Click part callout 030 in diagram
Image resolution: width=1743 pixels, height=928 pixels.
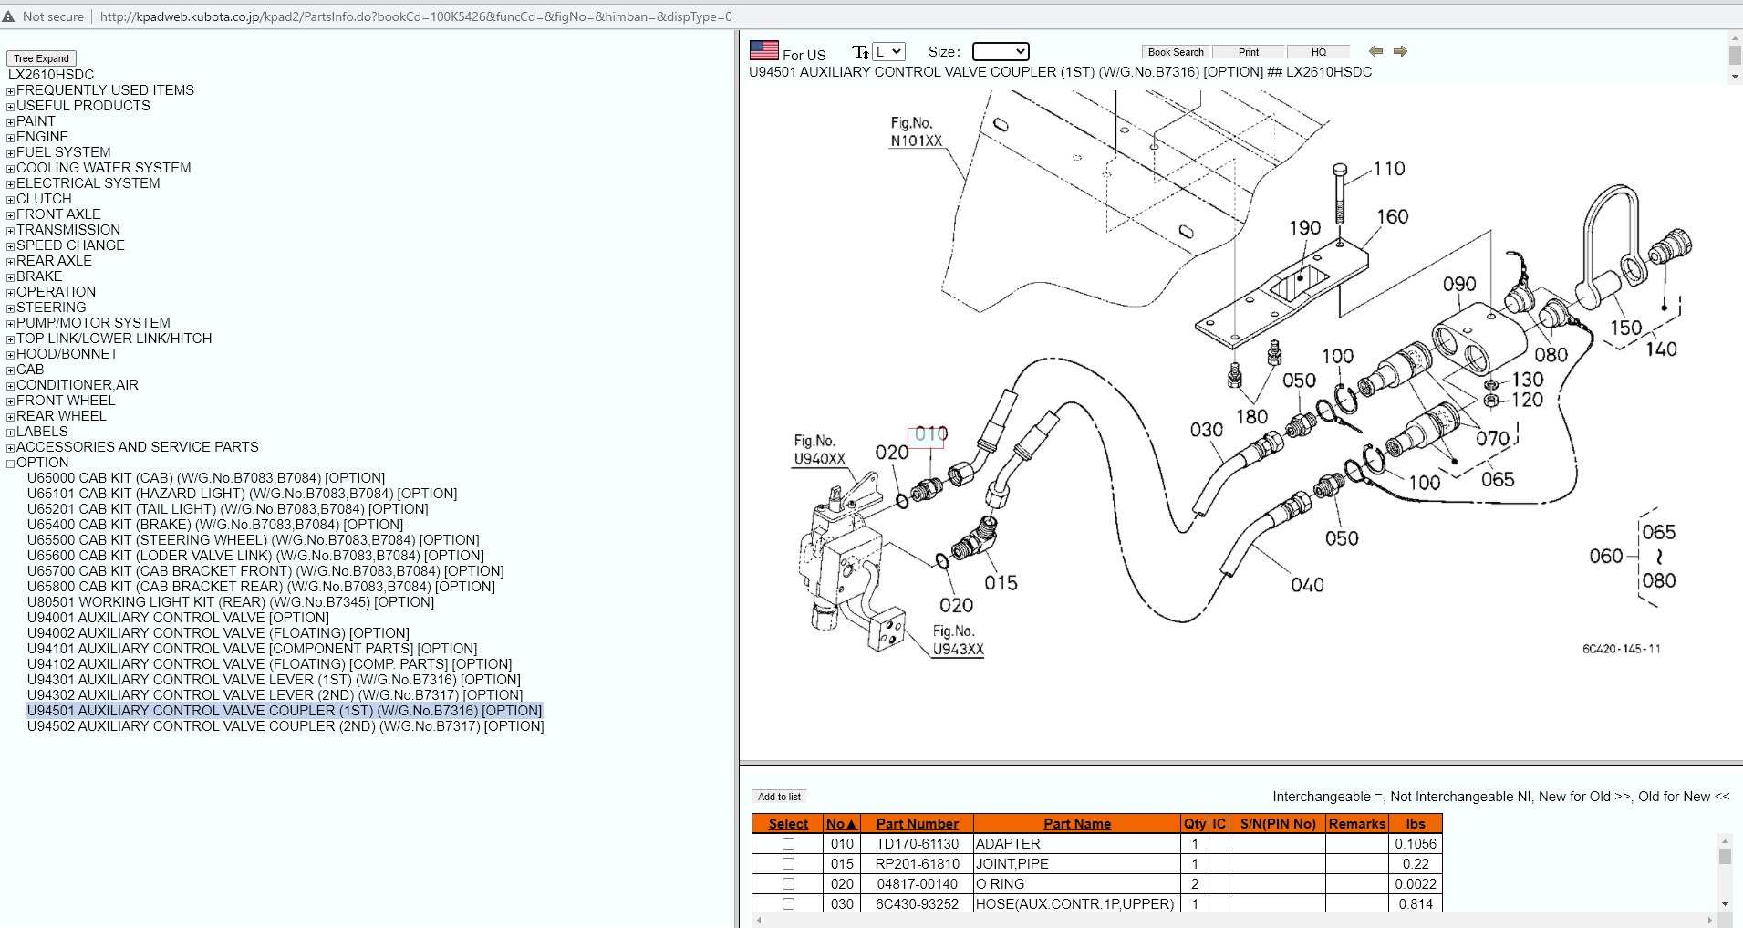(x=1206, y=430)
